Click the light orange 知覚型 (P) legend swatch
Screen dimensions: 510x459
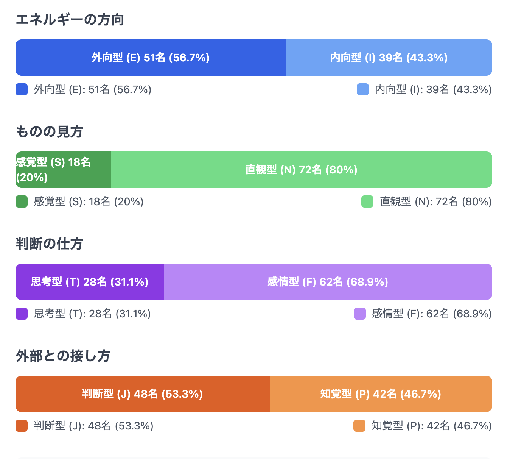tap(359, 426)
